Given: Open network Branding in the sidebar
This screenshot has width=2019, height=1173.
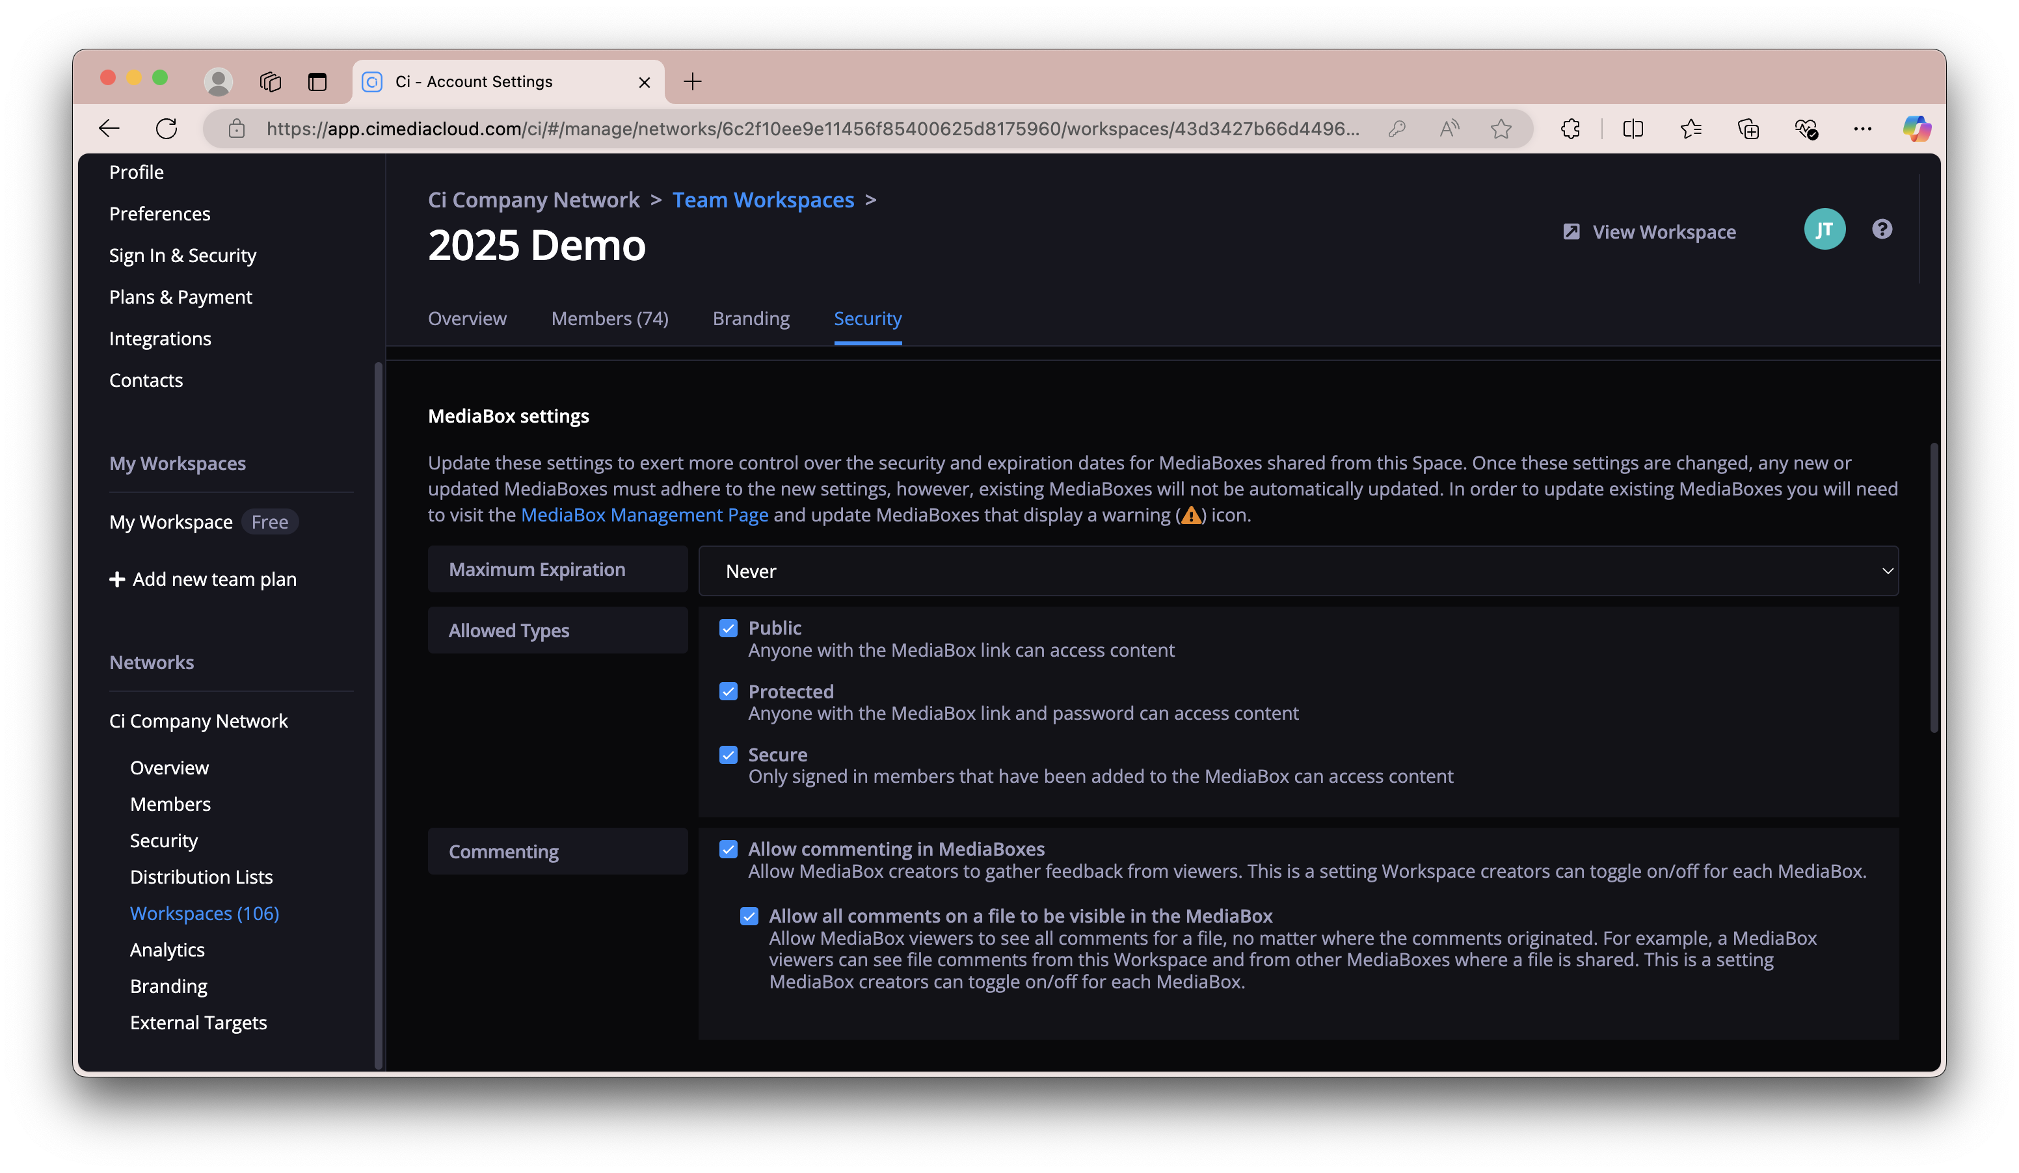Looking at the screenshot, I should (168, 986).
